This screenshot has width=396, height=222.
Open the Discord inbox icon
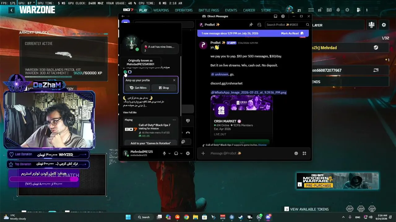tap(275, 16)
